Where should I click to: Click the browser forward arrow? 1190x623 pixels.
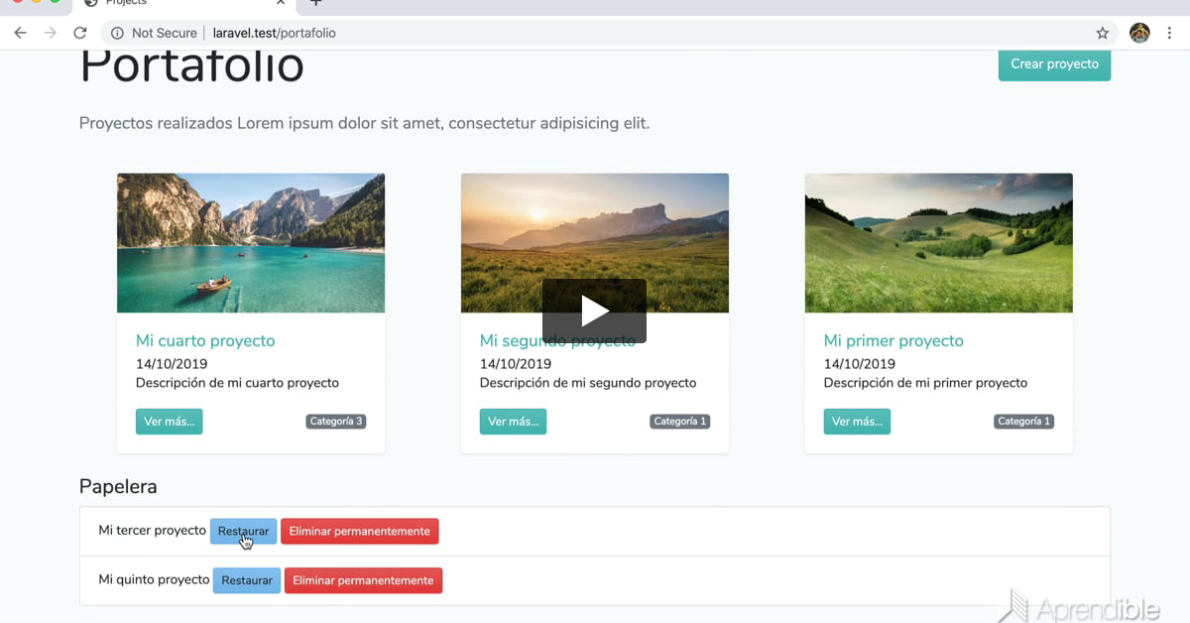click(50, 33)
